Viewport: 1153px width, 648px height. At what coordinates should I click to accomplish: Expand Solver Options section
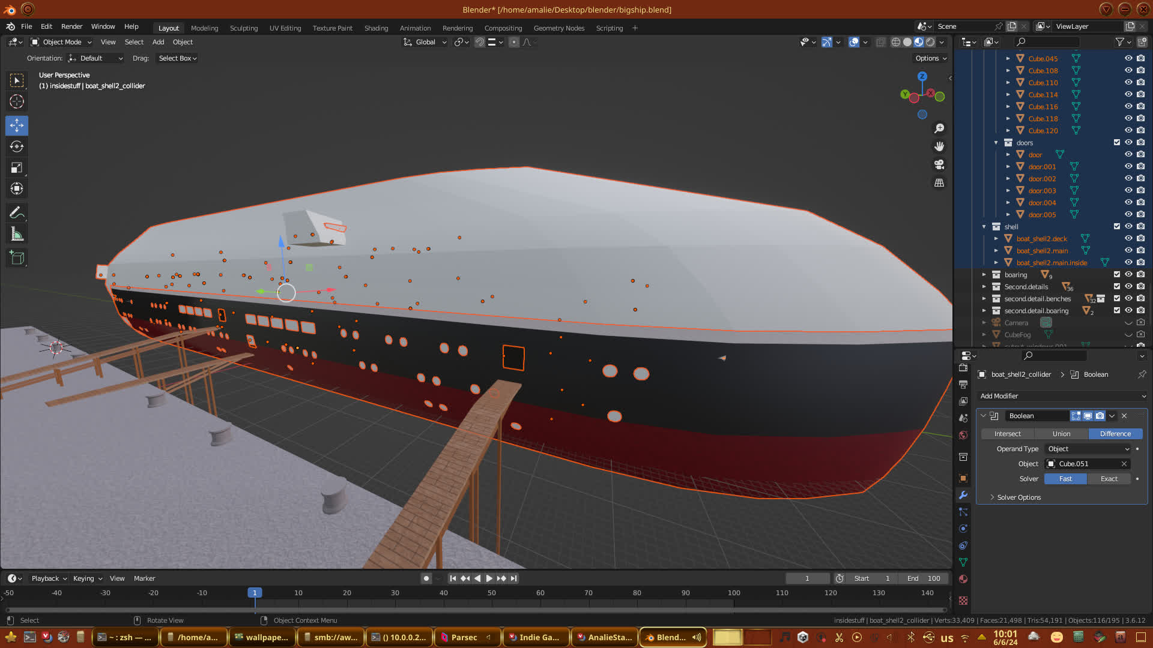(1018, 497)
